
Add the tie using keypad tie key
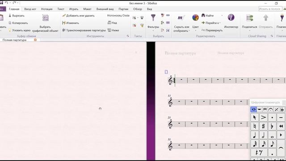(281, 148)
